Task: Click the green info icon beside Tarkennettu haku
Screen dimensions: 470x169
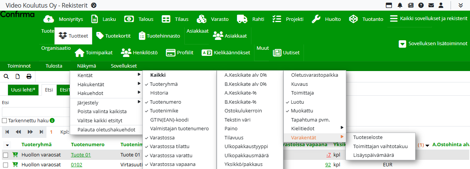Action: pos(52,120)
